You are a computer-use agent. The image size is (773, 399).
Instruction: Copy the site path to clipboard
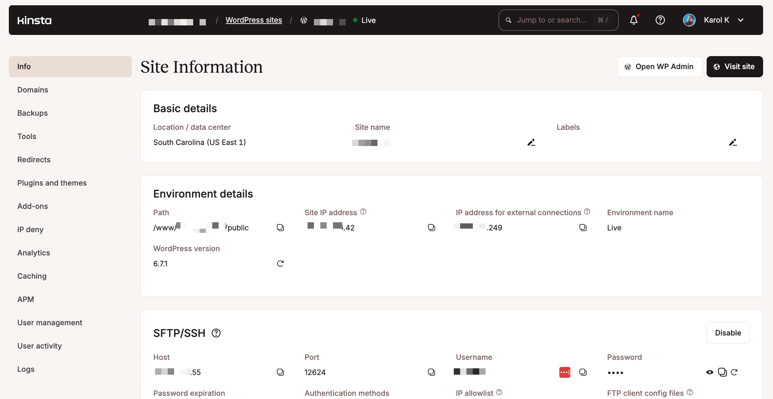[x=280, y=228]
